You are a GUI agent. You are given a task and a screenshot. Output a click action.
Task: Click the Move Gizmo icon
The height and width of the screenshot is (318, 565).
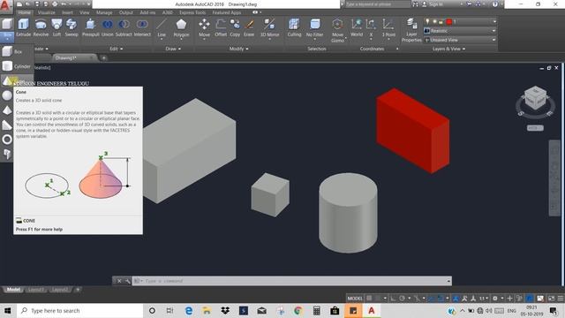[337, 30]
